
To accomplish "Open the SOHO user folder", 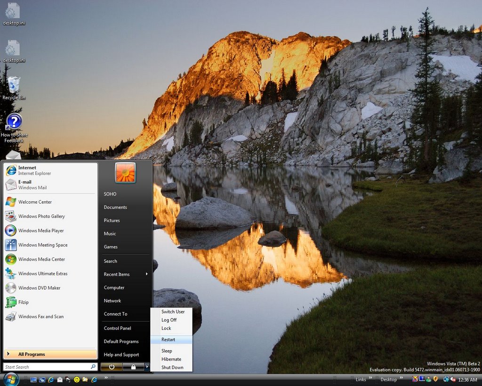I will pyautogui.click(x=125, y=194).
